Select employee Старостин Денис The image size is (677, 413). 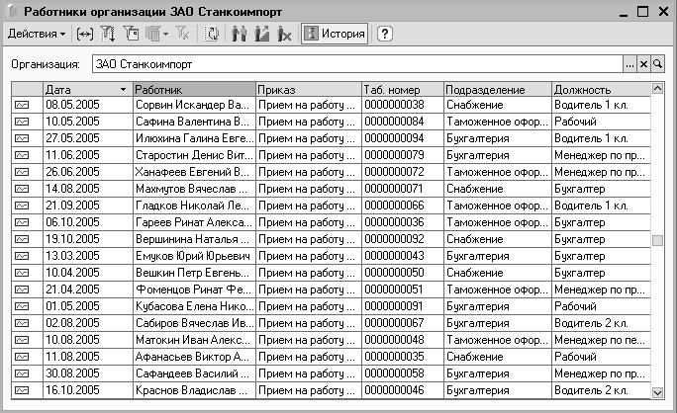[x=194, y=155]
